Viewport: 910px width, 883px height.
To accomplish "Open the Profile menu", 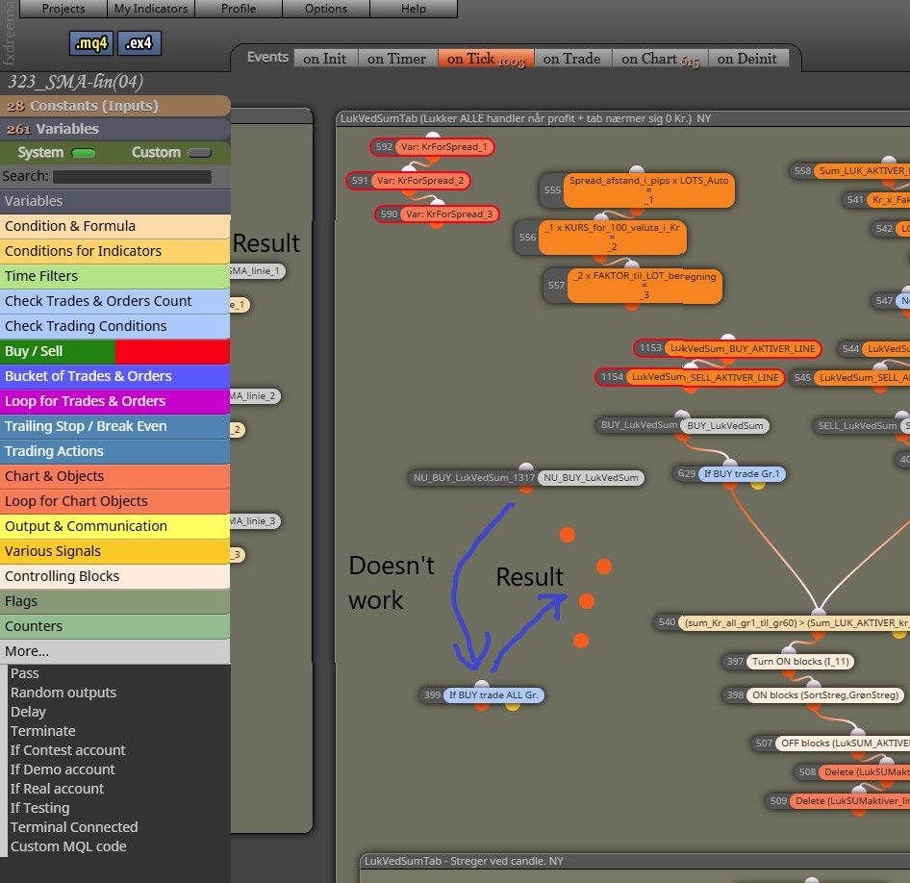I will click(239, 9).
